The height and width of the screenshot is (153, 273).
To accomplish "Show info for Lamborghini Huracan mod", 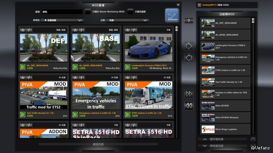I will coord(134,30).
